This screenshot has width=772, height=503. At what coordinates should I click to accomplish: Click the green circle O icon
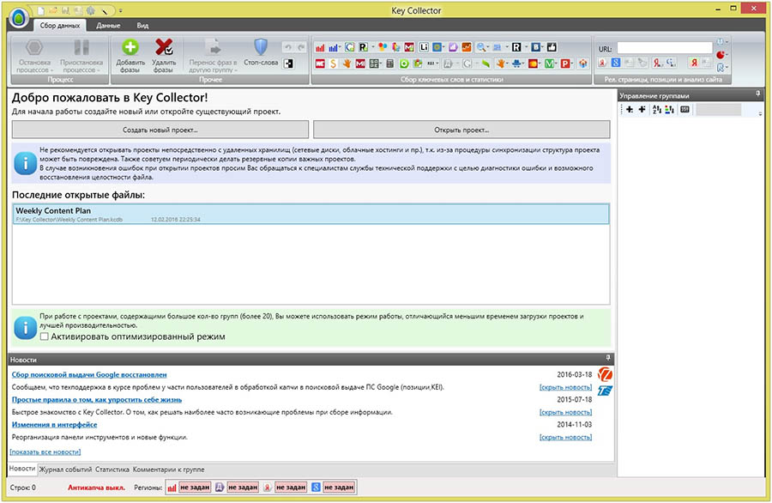tap(404, 64)
